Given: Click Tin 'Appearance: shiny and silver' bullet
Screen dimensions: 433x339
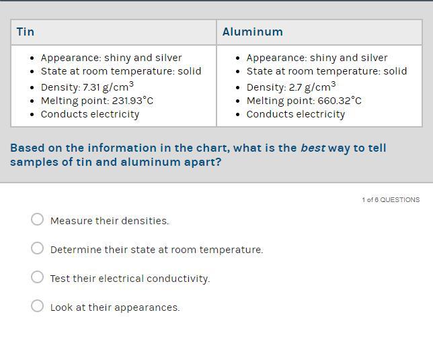Looking at the screenshot, I should tap(112, 58).
